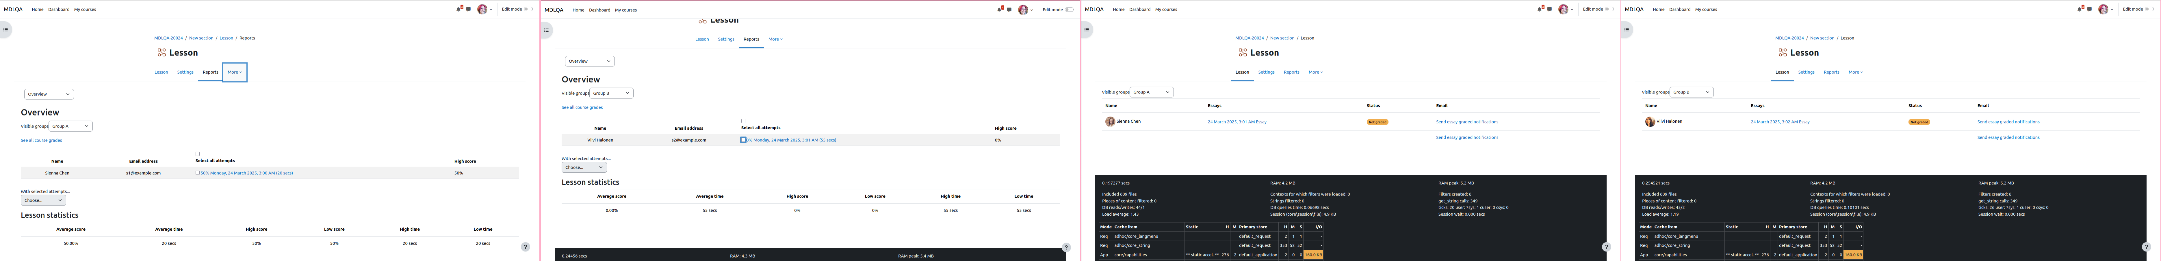Click Viivi Halonen's profile picture in essays table
This screenshot has height=261, width=2161.
(x=1650, y=122)
